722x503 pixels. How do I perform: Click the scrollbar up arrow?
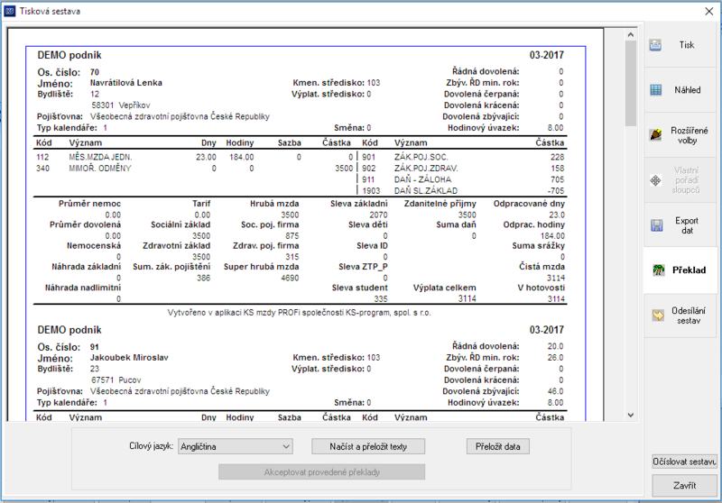click(x=631, y=34)
